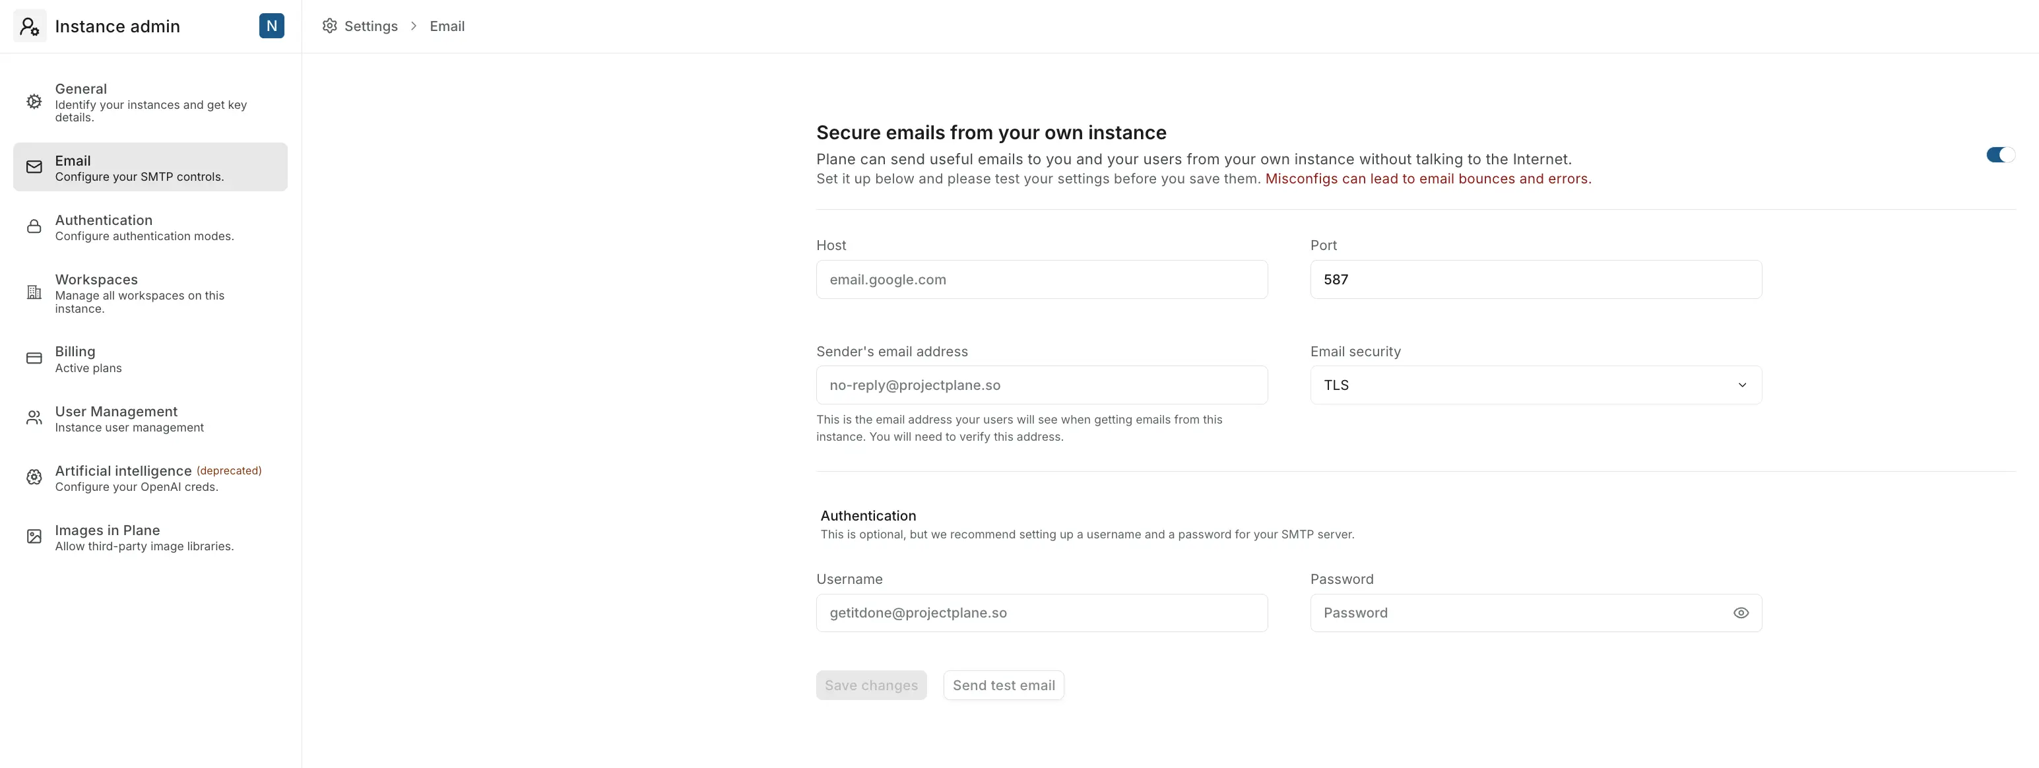Show password using the eye icon
Image resolution: width=2039 pixels, height=768 pixels.
tap(1741, 613)
